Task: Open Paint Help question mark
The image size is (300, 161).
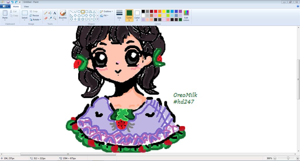Action: 298,6
